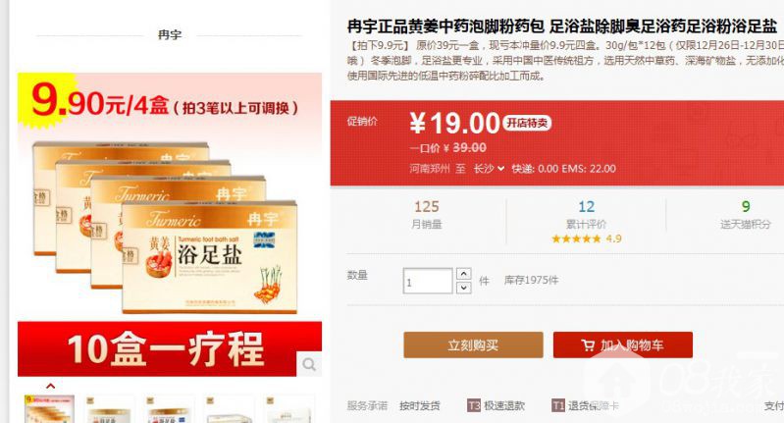The width and height of the screenshot is (784, 423).
Task: Select the fourth product thumbnail
Action: pos(229,409)
